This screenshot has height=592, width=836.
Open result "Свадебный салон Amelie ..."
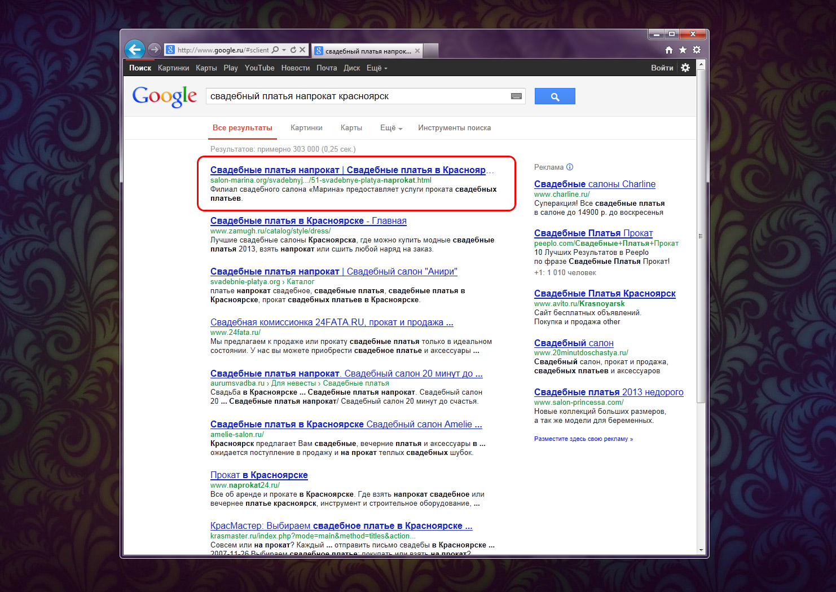point(346,425)
